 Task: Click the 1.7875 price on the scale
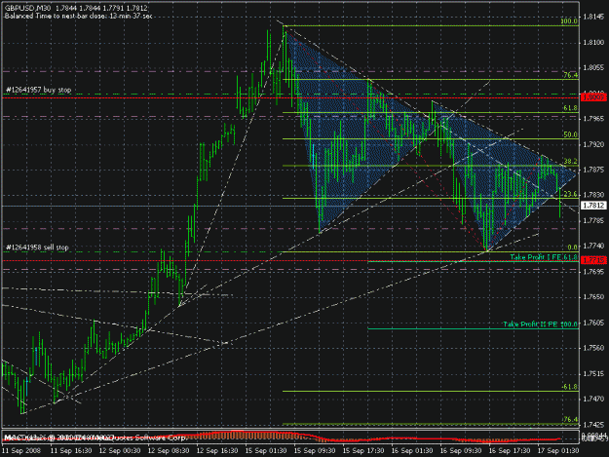tap(593, 170)
